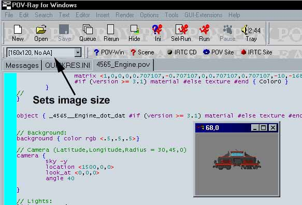This screenshot has height=205, width=302.
Task: Click the 'camera {' code line
Action: click(31, 155)
